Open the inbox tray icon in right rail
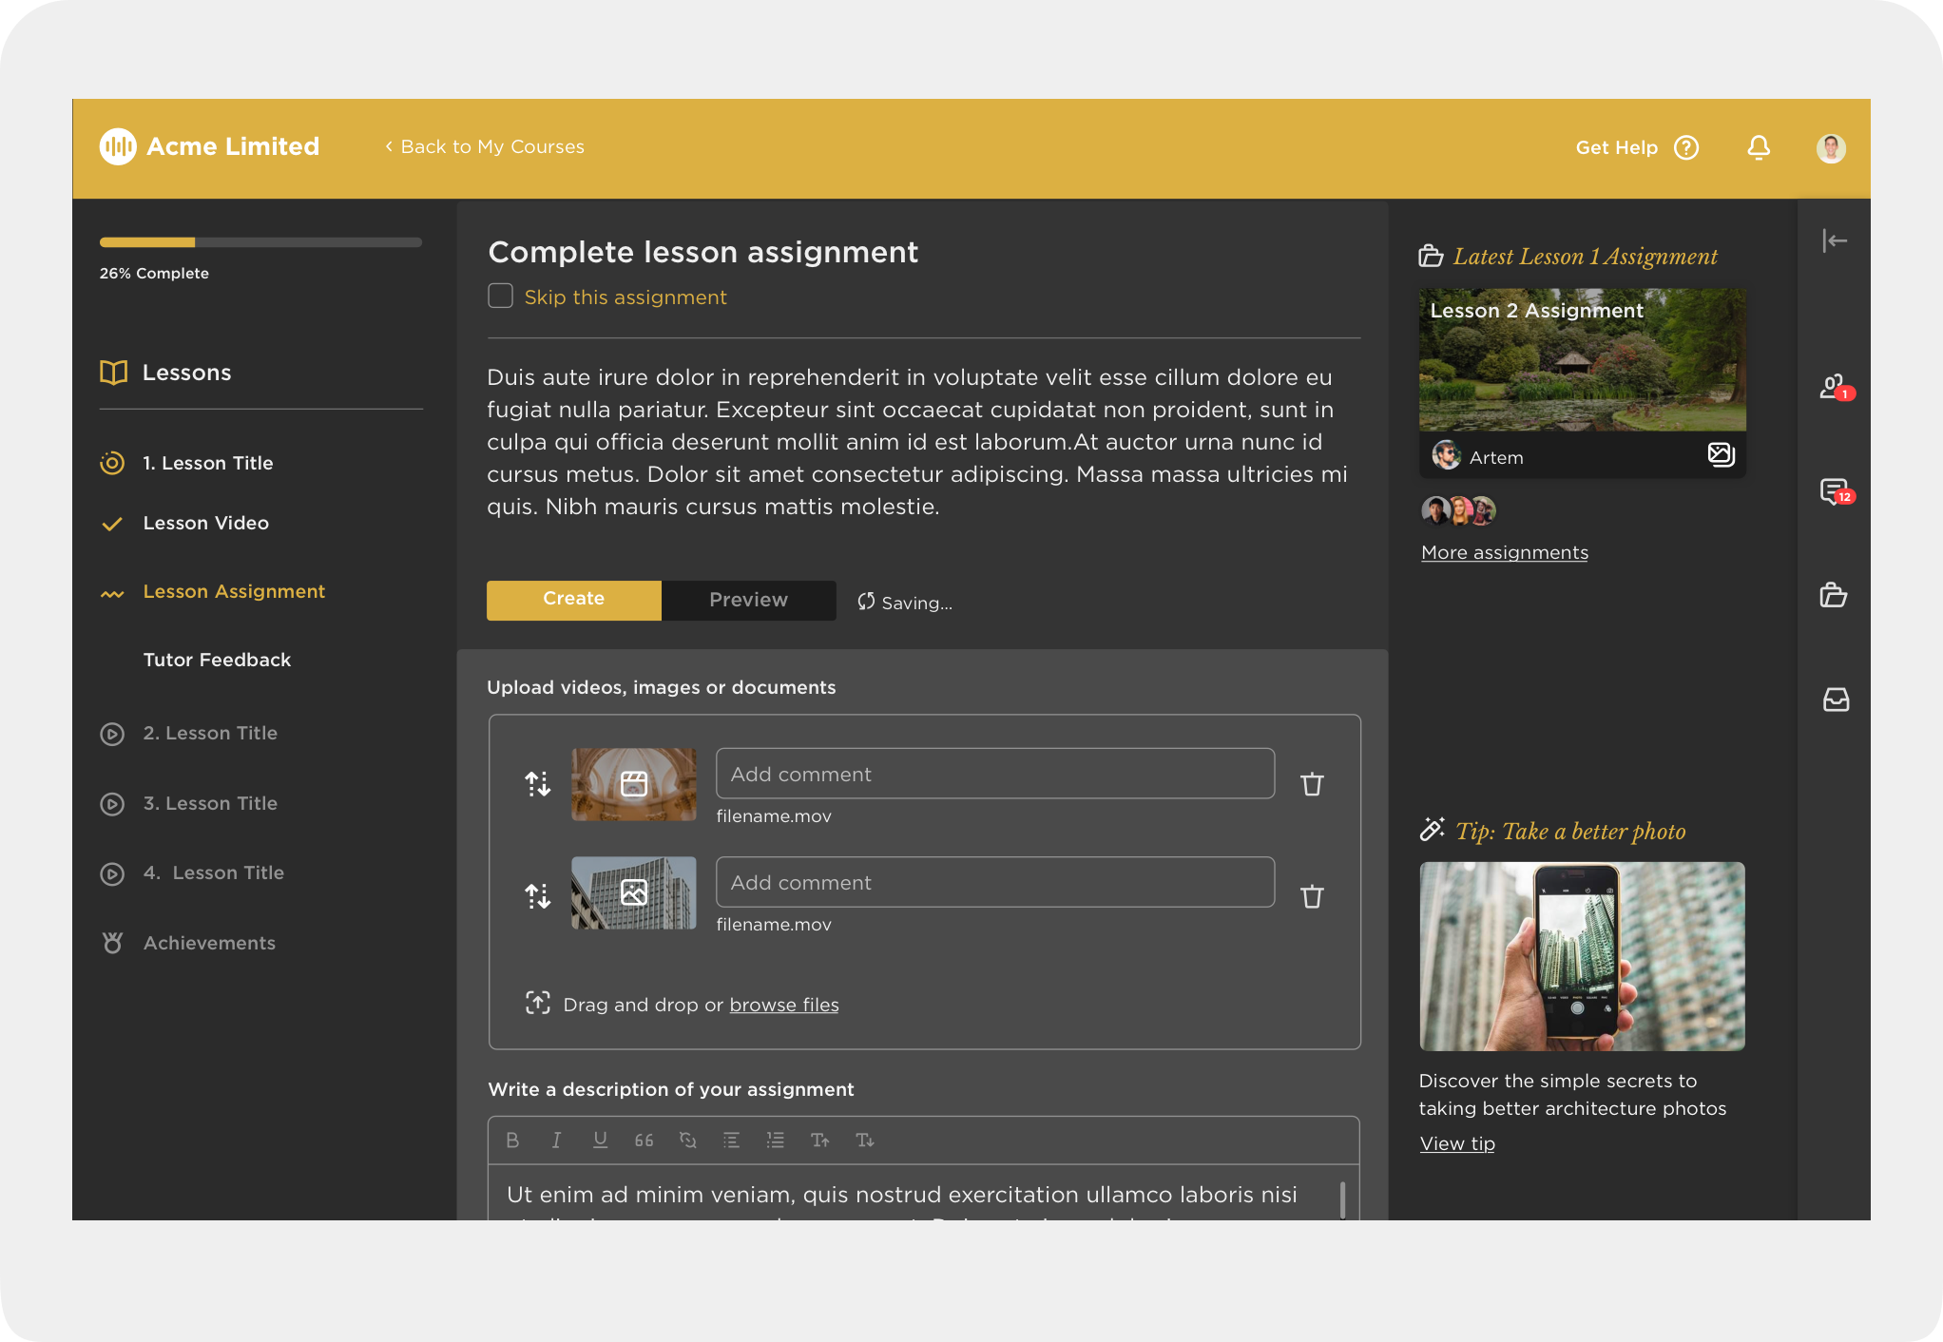The height and width of the screenshot is (1342, 1943). pos(1836,700)
